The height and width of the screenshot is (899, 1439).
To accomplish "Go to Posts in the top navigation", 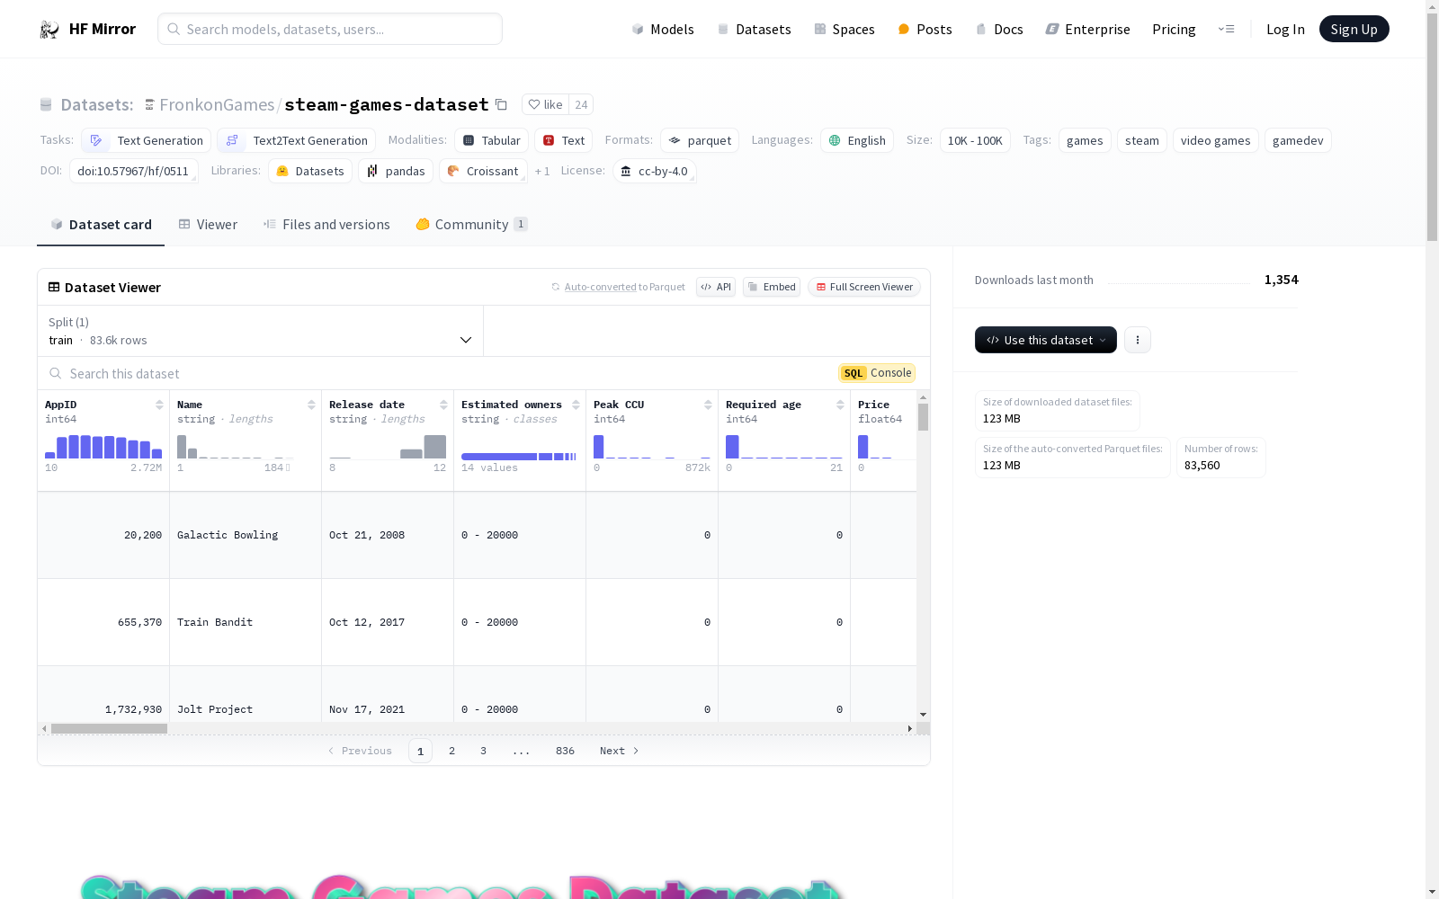I will (x=925, y=29).
